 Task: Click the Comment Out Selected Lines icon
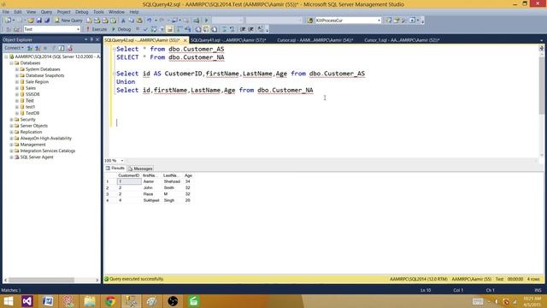click(224, 29)
